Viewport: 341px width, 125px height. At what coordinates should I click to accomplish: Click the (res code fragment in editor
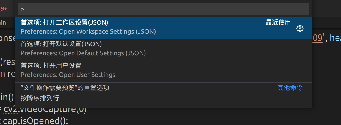[x=7, y=62]
